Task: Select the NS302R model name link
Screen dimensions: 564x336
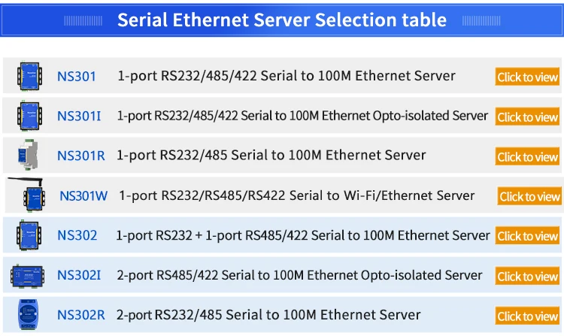Action: point(80,315)
